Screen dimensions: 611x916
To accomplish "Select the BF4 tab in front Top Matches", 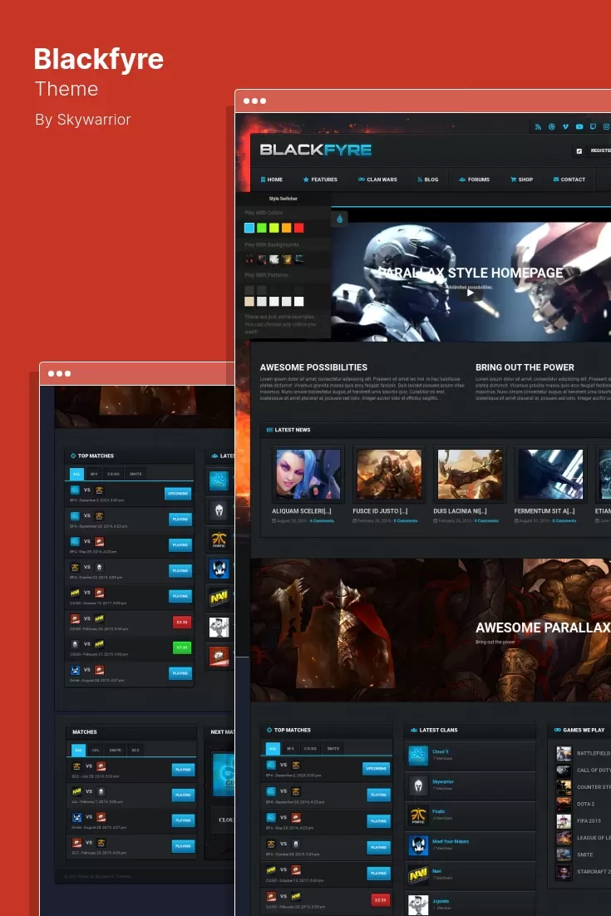I will click(x=290, y=748).
